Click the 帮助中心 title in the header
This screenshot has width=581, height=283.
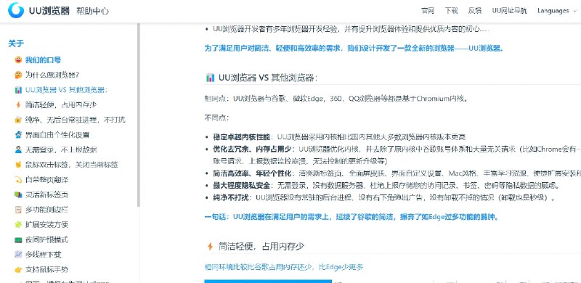tap(93, 11)
